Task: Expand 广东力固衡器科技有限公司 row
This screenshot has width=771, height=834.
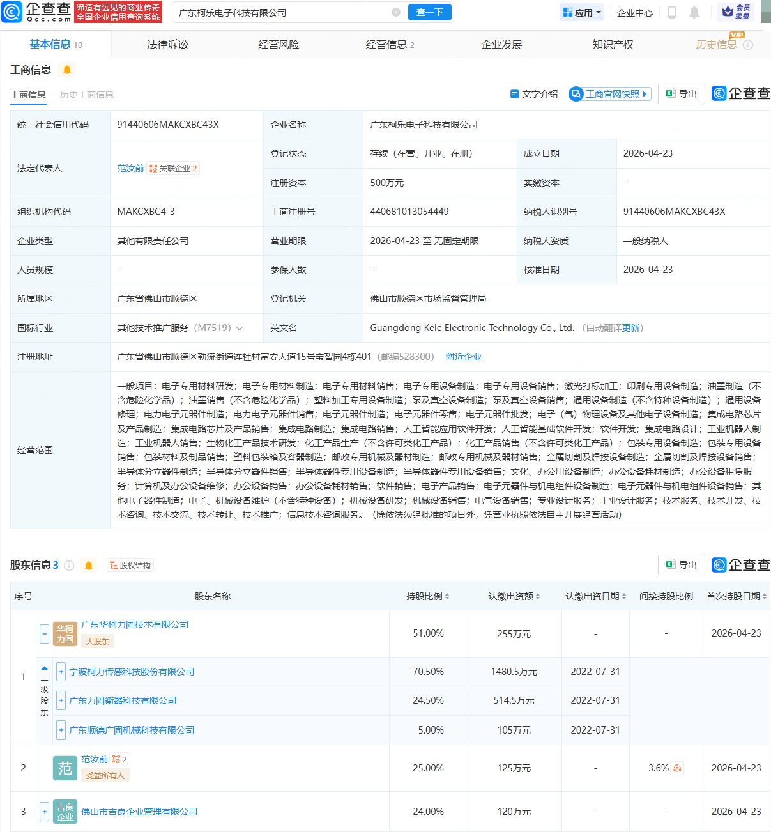Action: coord(61,700)
